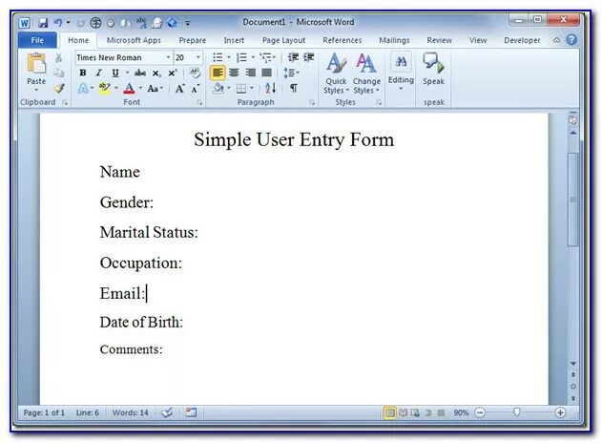Screen dimensions: 602x443
Task: Toggle show paragraph marks pilcrow
Action: (294, 89)
